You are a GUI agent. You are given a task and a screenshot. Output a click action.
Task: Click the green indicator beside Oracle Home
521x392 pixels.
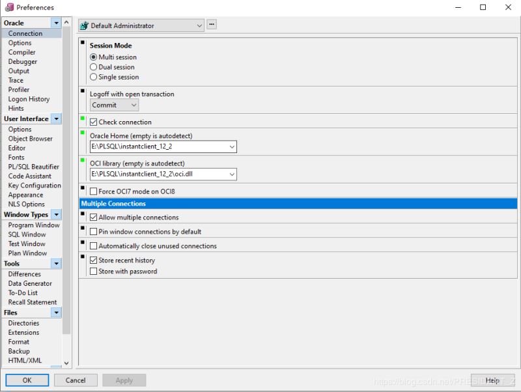83,133
